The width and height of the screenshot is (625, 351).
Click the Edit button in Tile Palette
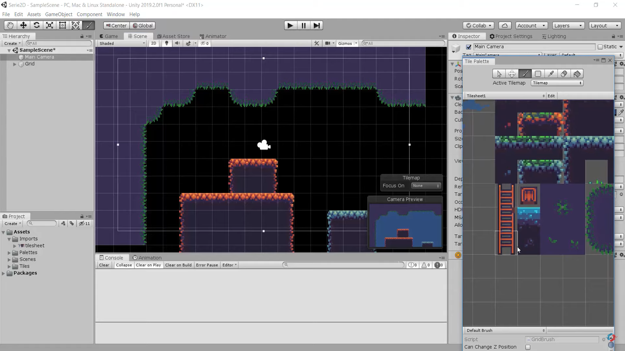coord(551,96)
